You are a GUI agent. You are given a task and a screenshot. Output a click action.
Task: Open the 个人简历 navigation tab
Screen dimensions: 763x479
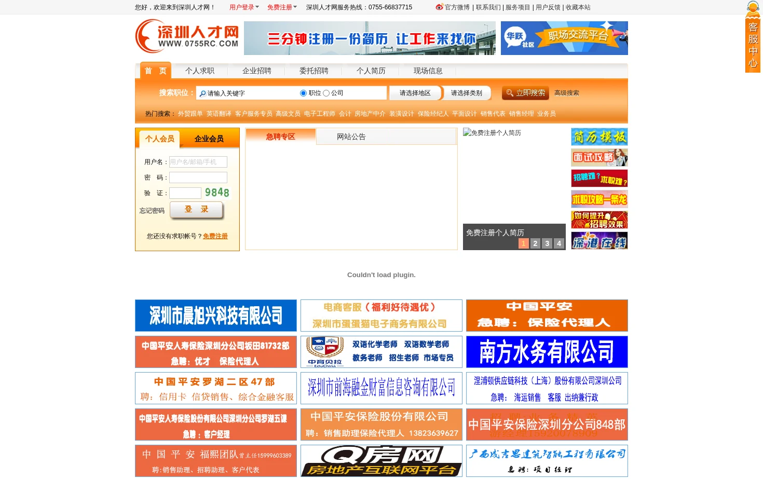point(371,71)
